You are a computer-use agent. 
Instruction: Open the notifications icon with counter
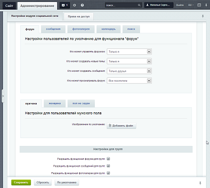click(65, 5)
